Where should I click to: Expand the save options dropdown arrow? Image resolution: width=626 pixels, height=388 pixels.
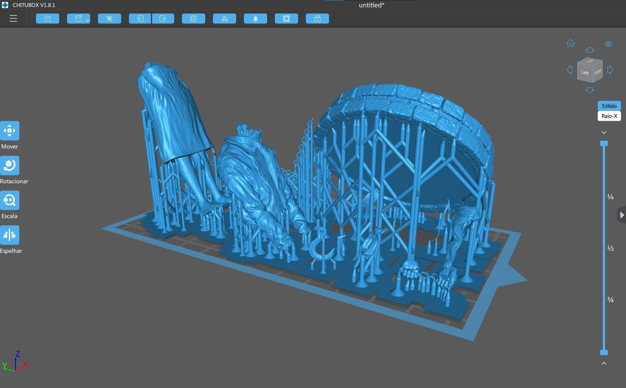87,20
